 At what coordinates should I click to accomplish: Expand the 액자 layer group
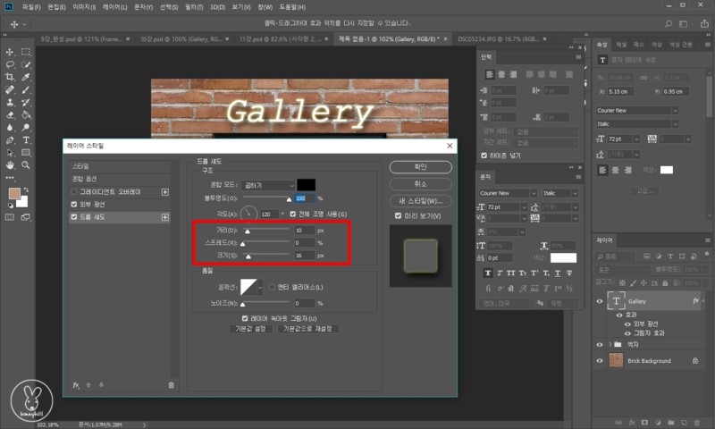[x=611, y=343]
